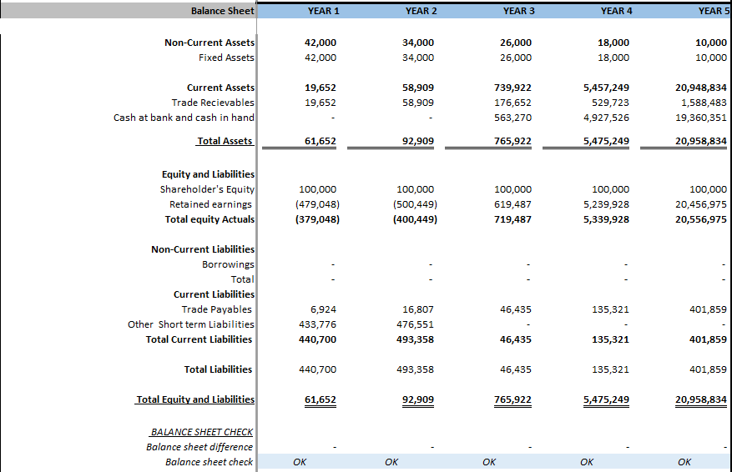Click the Shareholder's Equity label
Image resolution: width=732 pixels, height=472 pixels.
[207, 189]
